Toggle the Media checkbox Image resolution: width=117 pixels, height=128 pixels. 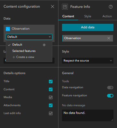(x=51, y=97)
